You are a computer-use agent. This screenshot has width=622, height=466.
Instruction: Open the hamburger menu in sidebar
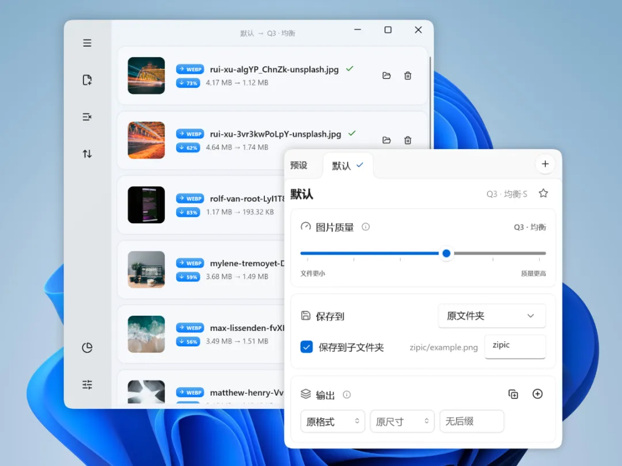click(x=88, y=43)
